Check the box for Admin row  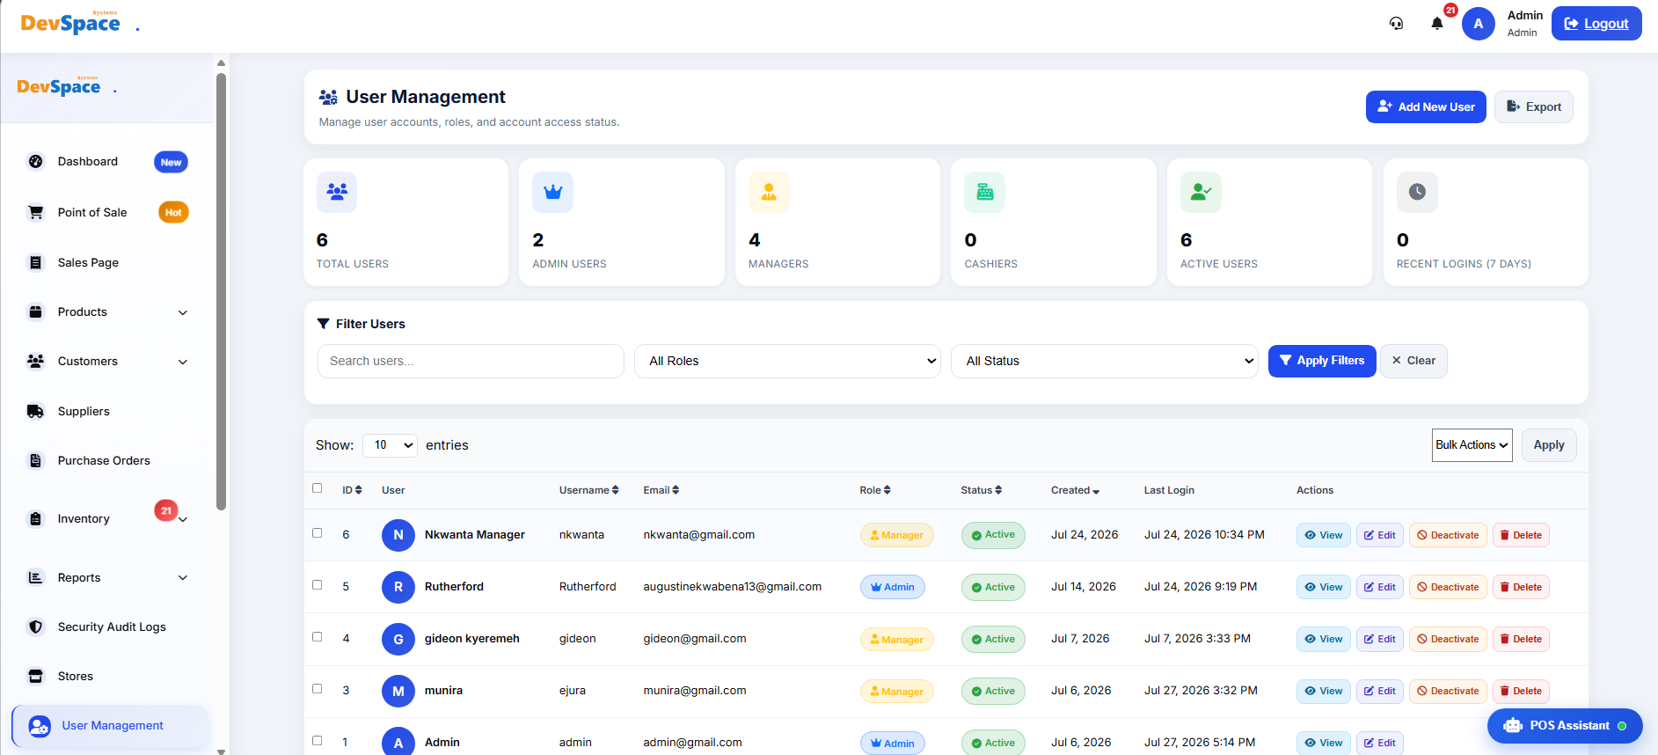click(x=318, y=741)
